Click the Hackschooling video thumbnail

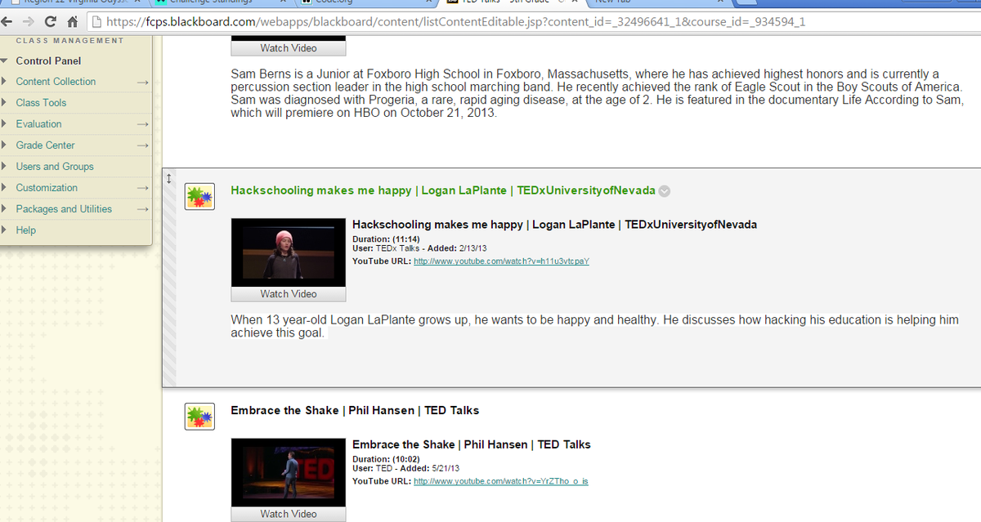pos(289,252)
